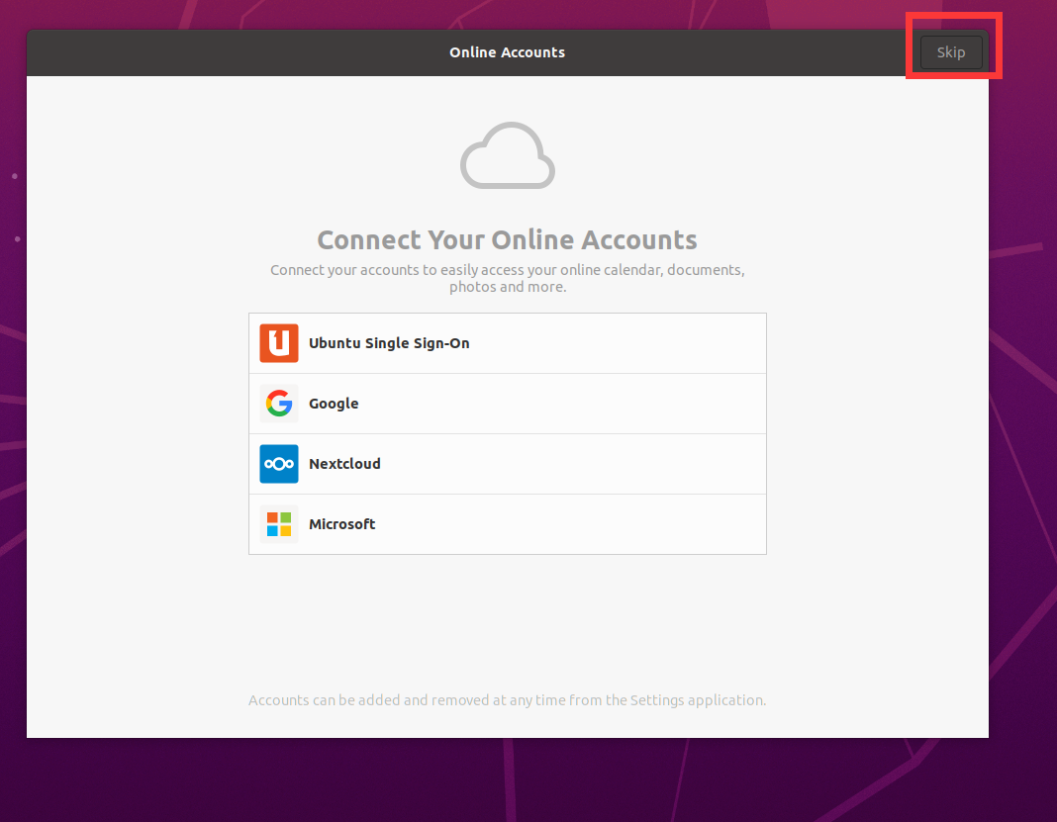The width and height of the screenshot is (1057, 822).
Task: Click the gray cloud icon above the heading
Action: pyautogui.click(x=507, y=155)
